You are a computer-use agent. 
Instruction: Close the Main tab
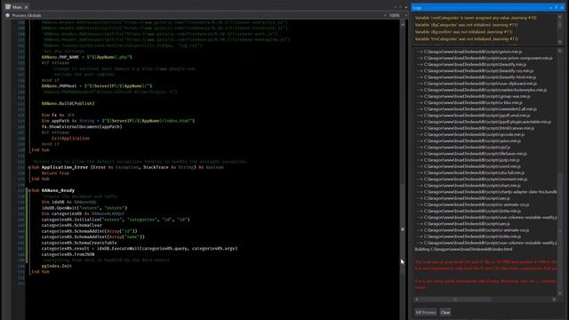pos(26,7)
